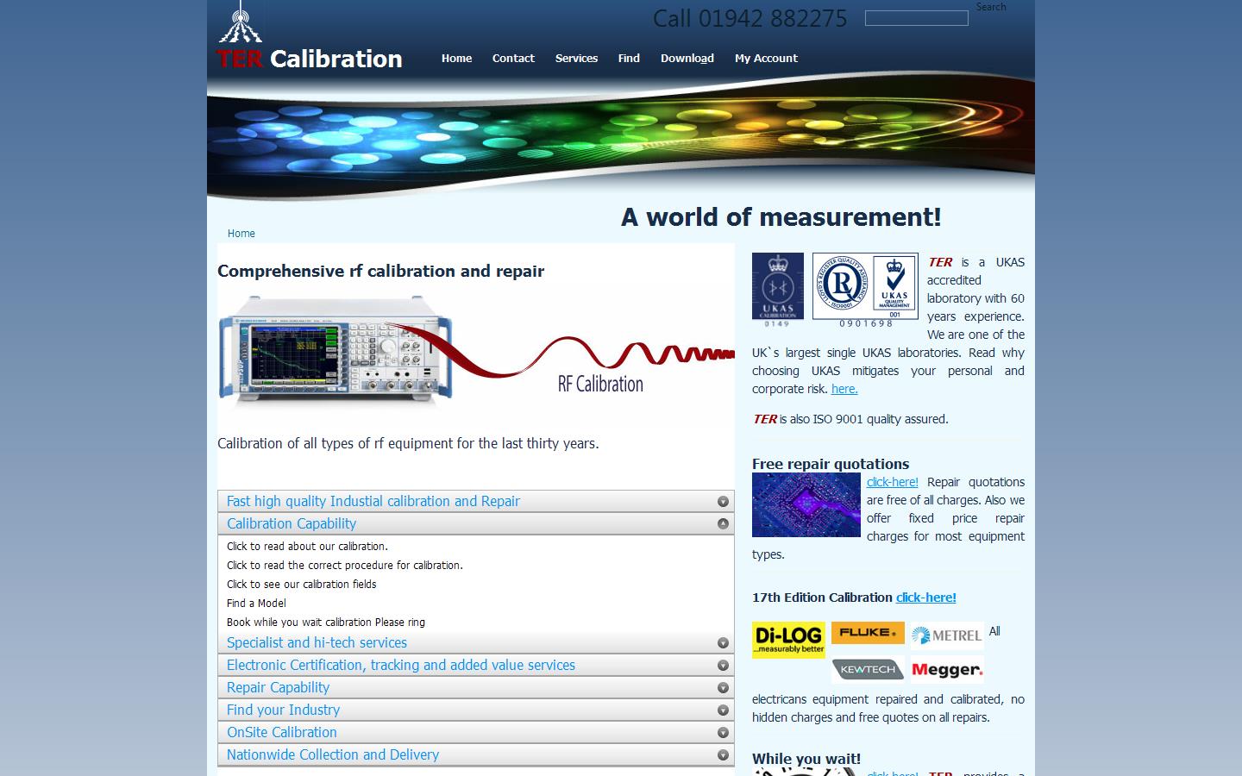Click the Kewtech brand logo
The image size is (1242, 776).
[x=868, y=670]
